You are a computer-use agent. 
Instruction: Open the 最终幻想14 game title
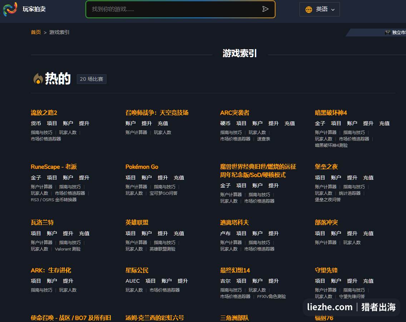click(x=235, y=270)
